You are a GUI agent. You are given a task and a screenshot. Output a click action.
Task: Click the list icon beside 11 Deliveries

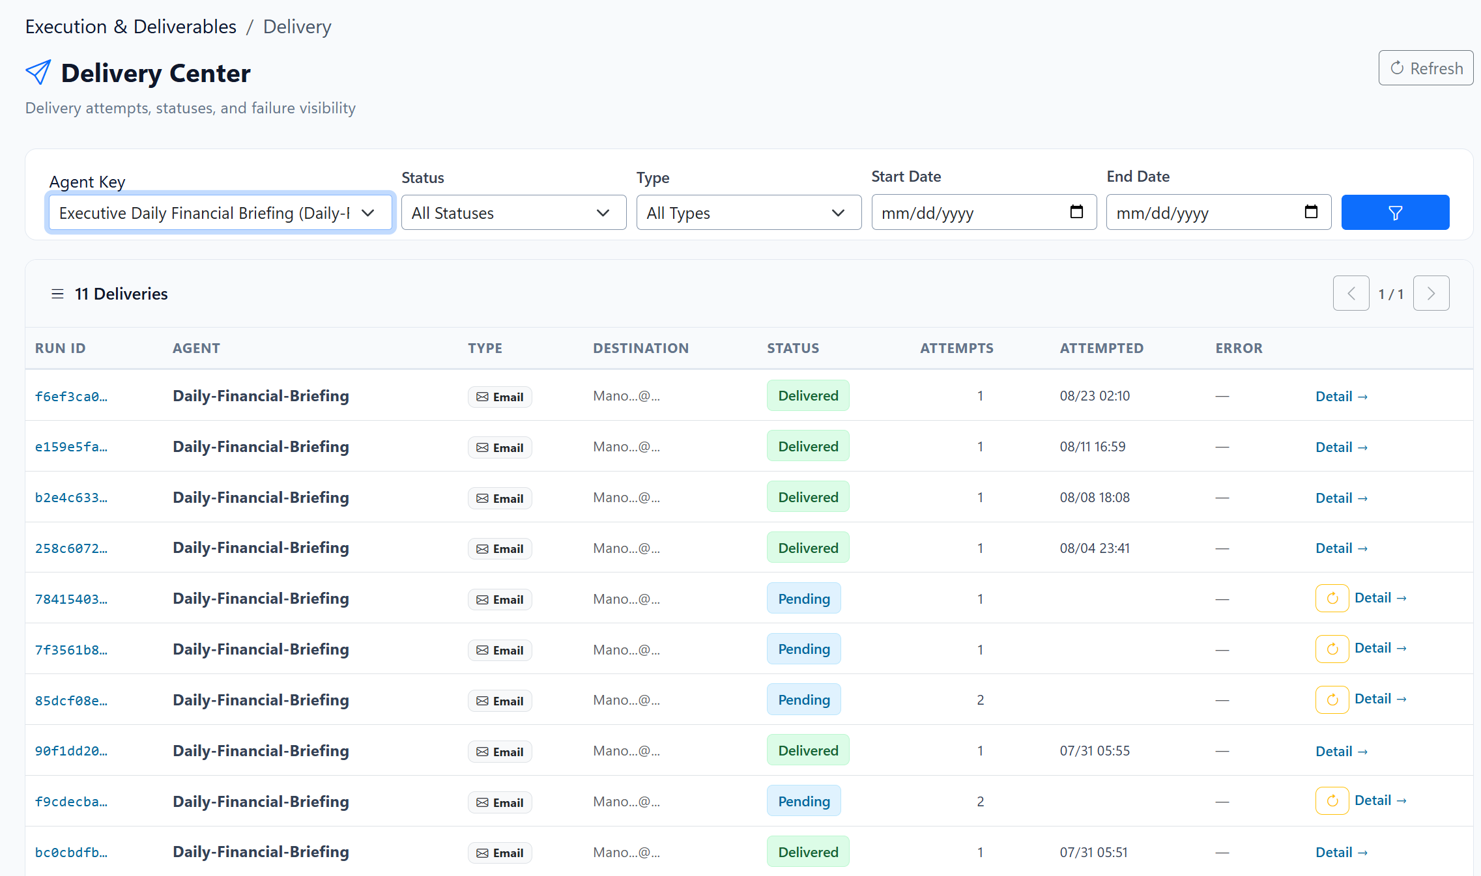click(57, 294)
